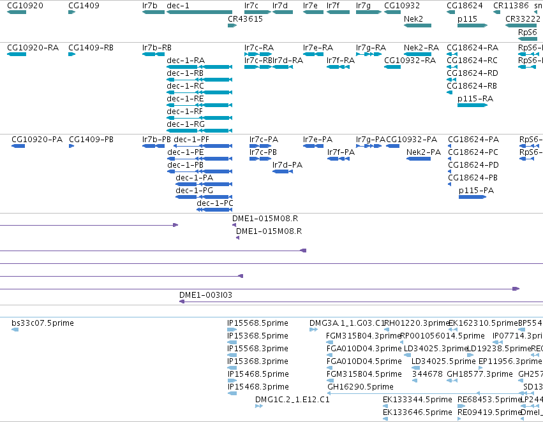Open EST label 'IP15568.5prime'
543x422 pixels.
tap(258, 323)
